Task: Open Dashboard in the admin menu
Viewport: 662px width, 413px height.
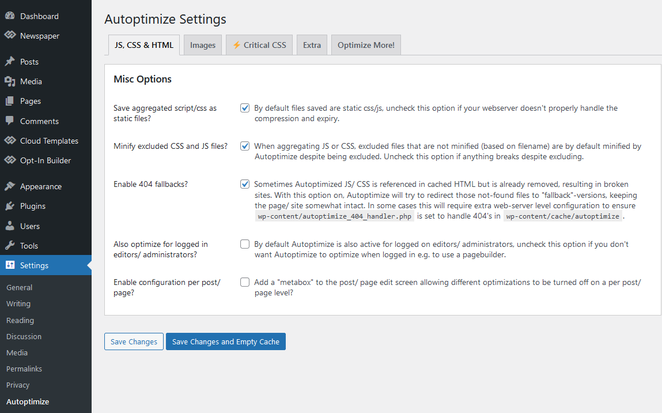Action: tap(46, 16)
